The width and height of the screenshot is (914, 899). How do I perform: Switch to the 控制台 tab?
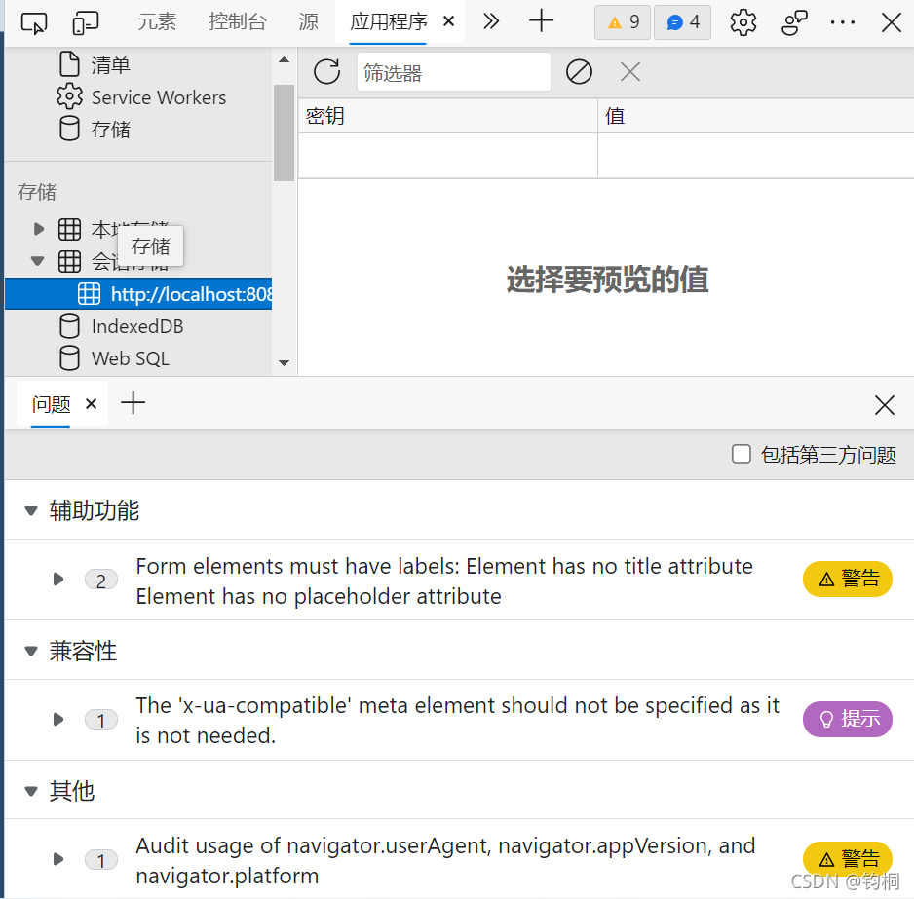tap(238, 22)
